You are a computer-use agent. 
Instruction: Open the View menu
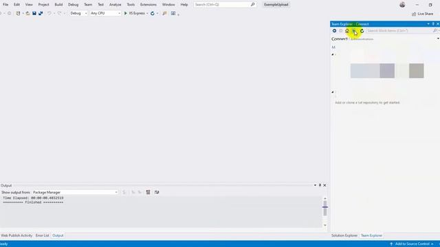pyautogui.click(x=29, y=5)
